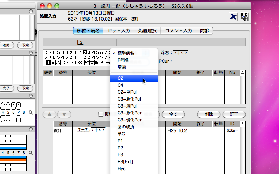Toggle the 複数 checkbox
Image resolution: width=279 pixels, height=174 pixels.
click(101, 114)
